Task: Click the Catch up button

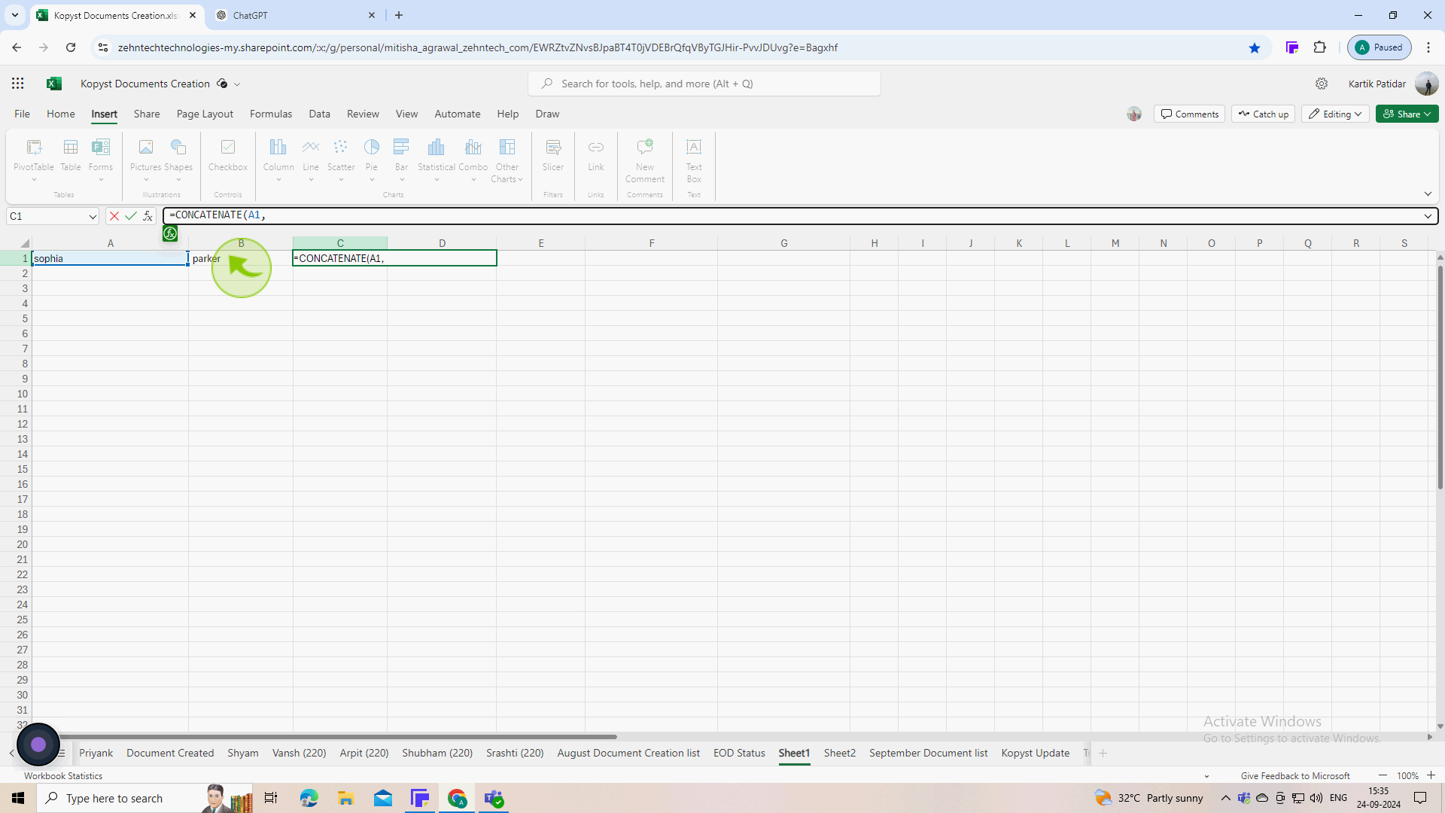Action: (x=1263, y=114)
